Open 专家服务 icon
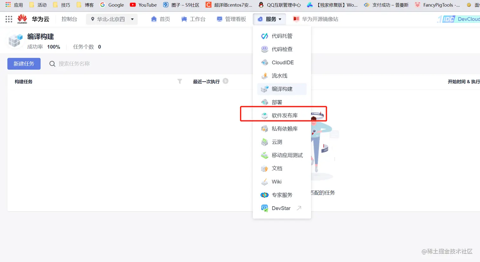The image size is (480, 262). click(264, 195)
